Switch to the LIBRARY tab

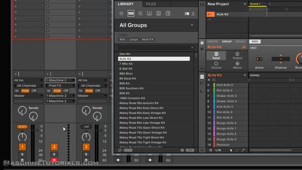(x=126, y=4)
